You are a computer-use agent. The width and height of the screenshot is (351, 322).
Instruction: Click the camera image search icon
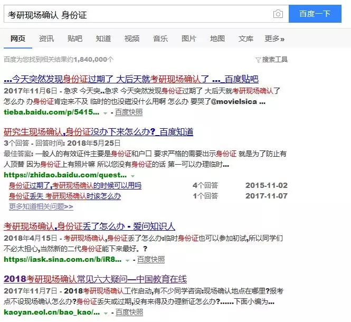point(278,14)
